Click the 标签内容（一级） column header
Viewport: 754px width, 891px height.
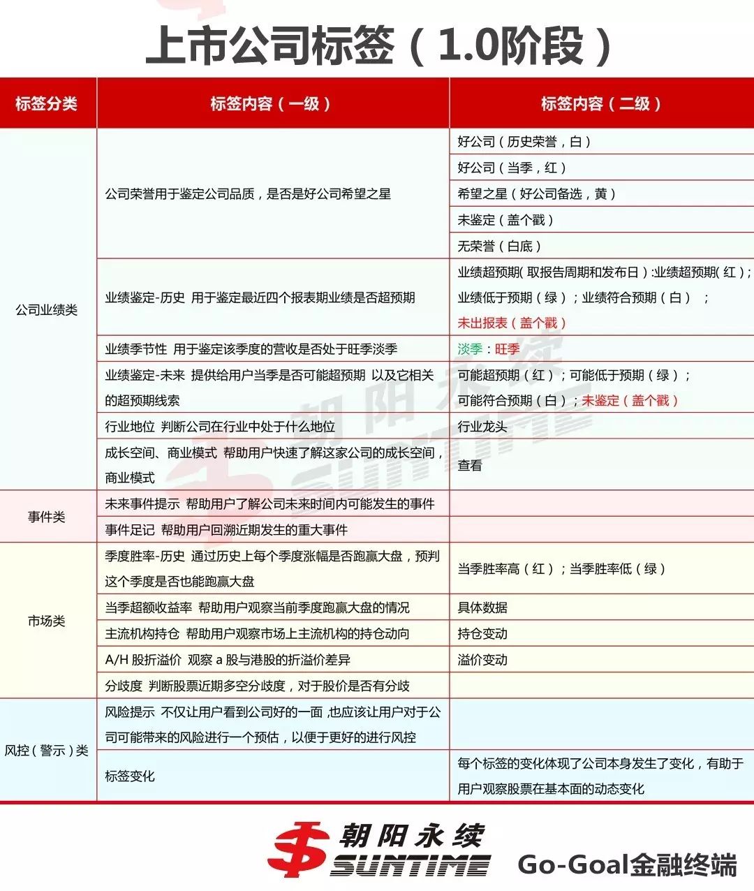(272, 104)
